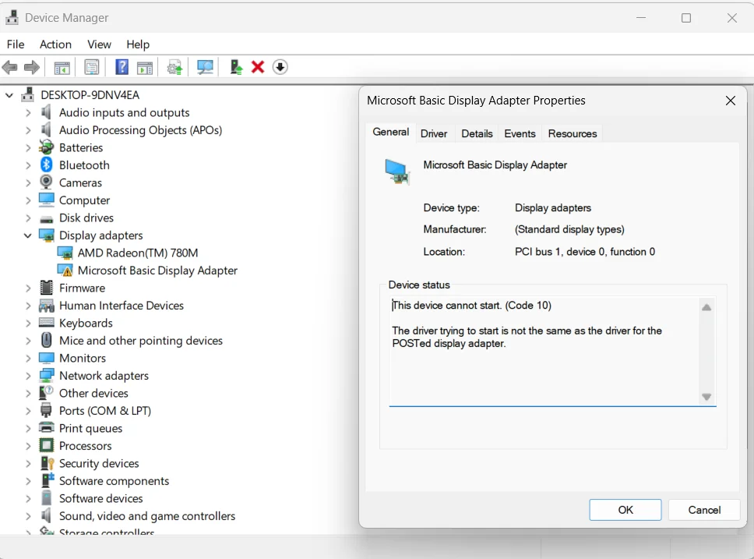
Task: Expand Sound, video and game controllers
Action: (28, 516)
